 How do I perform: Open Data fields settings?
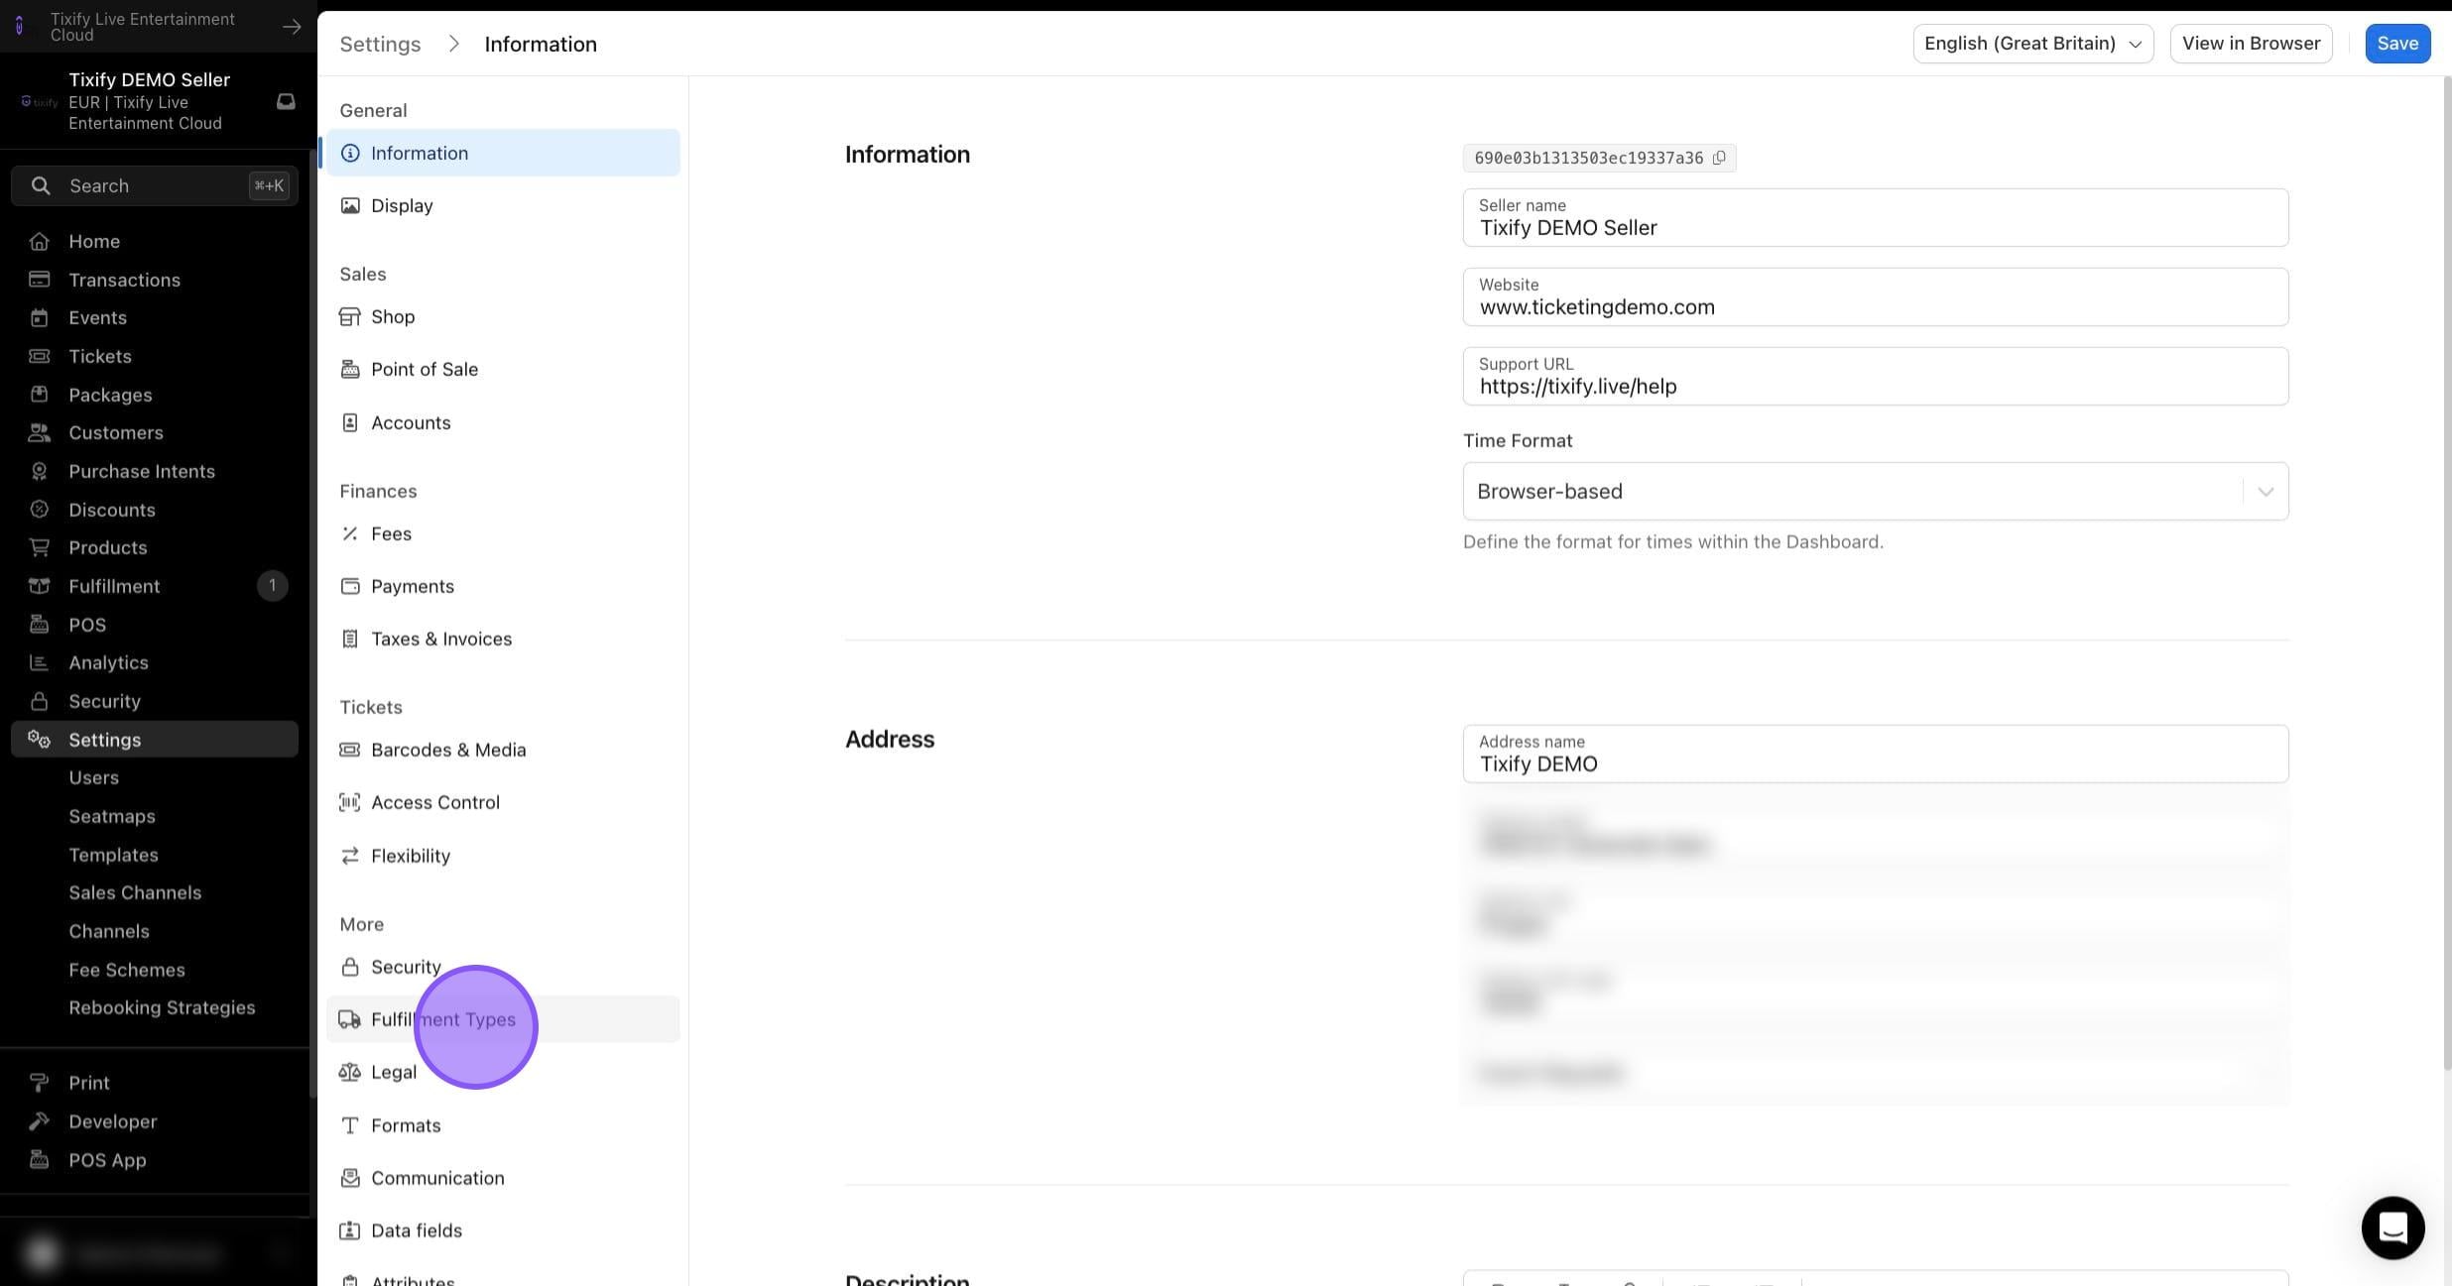(503, 1230)
